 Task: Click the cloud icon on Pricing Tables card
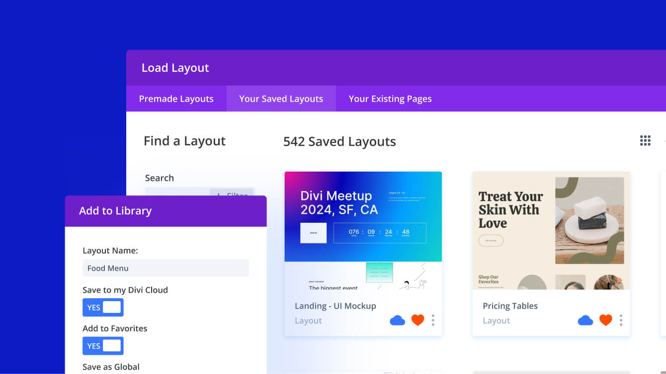point(585,320)
